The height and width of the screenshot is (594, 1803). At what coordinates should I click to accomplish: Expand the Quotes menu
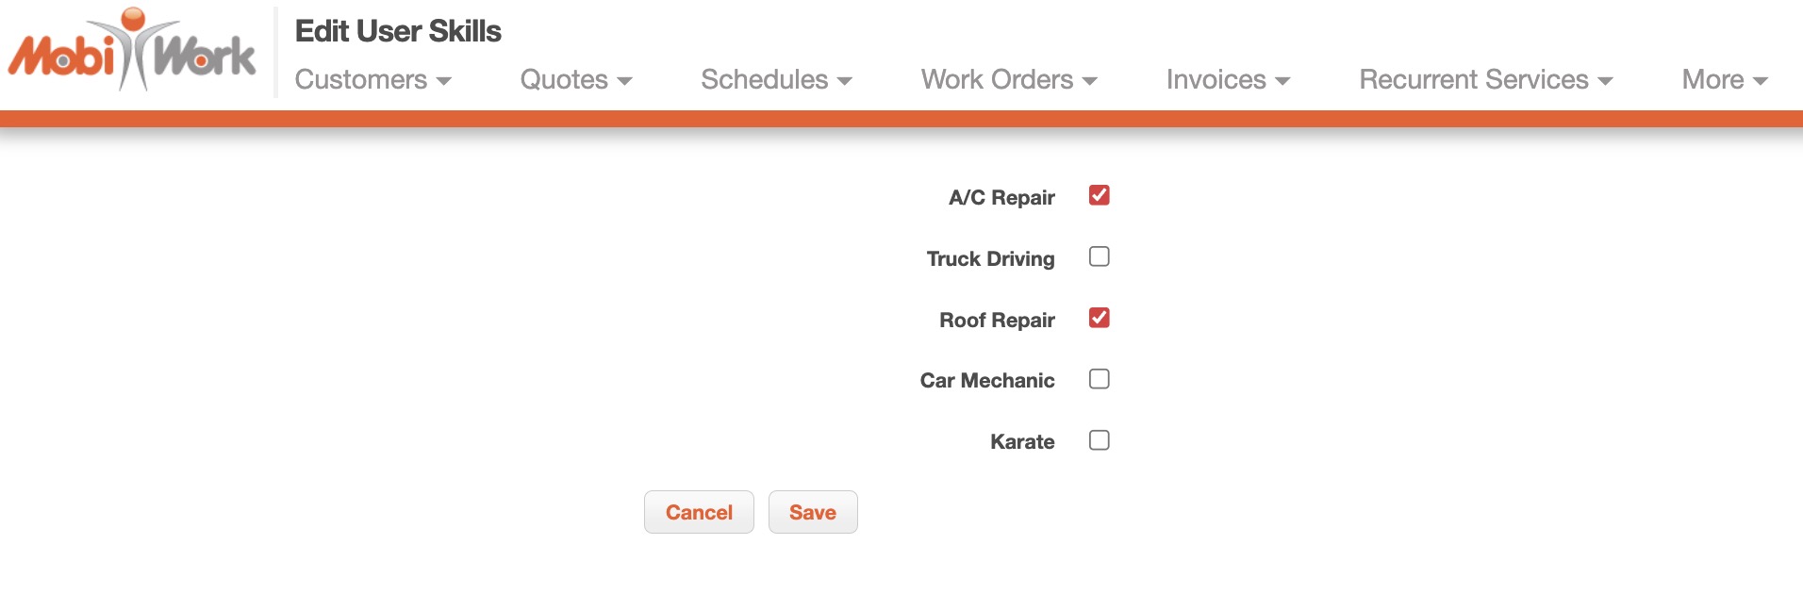[575, 80]
